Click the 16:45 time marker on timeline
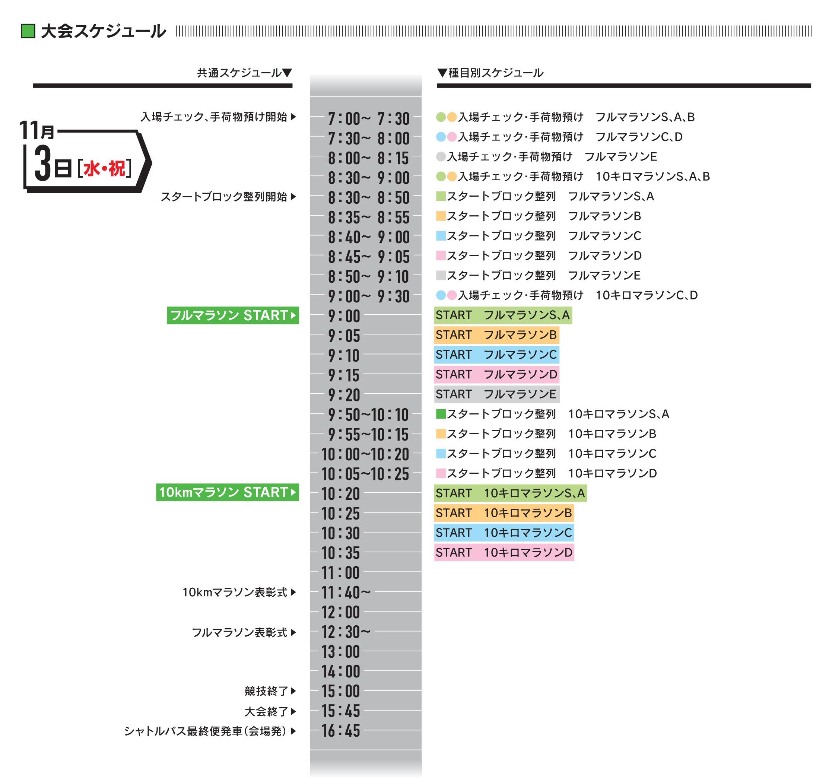This screenshot has height=778, width=813. [x=341, y=731]
